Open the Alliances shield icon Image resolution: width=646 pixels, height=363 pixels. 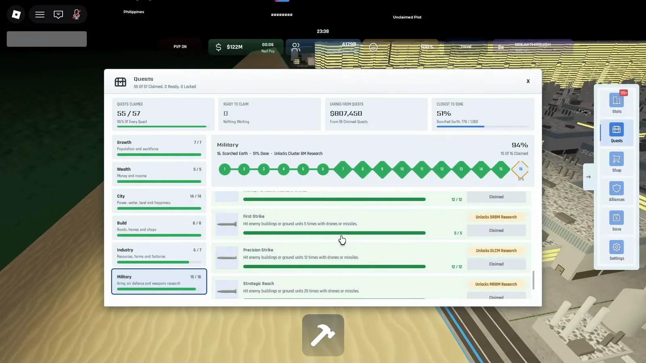pyautogui.click(x=617, y=188)
